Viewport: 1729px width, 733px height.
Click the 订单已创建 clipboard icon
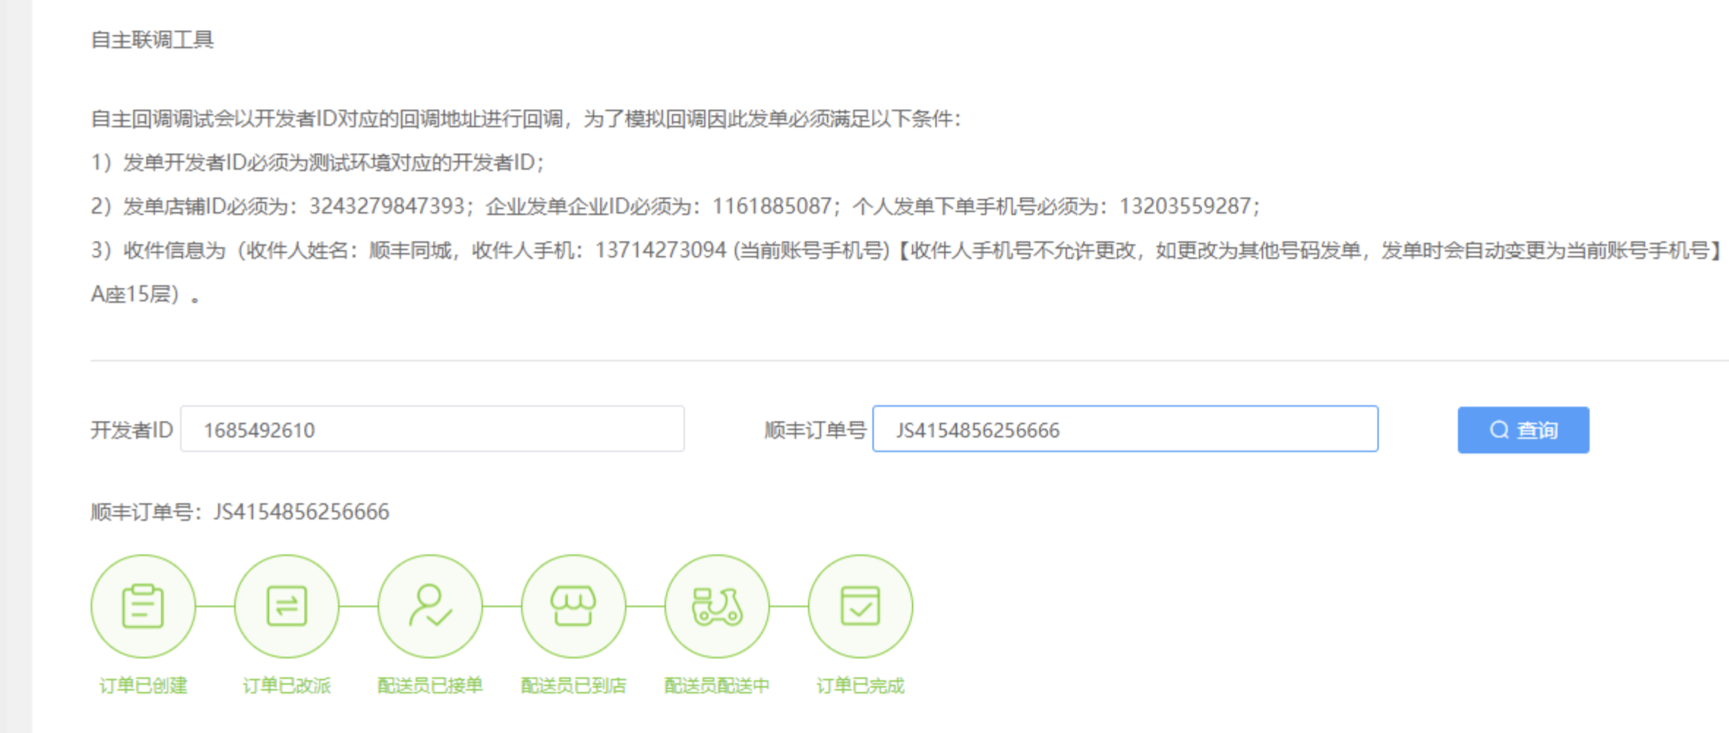coord(143,606)
